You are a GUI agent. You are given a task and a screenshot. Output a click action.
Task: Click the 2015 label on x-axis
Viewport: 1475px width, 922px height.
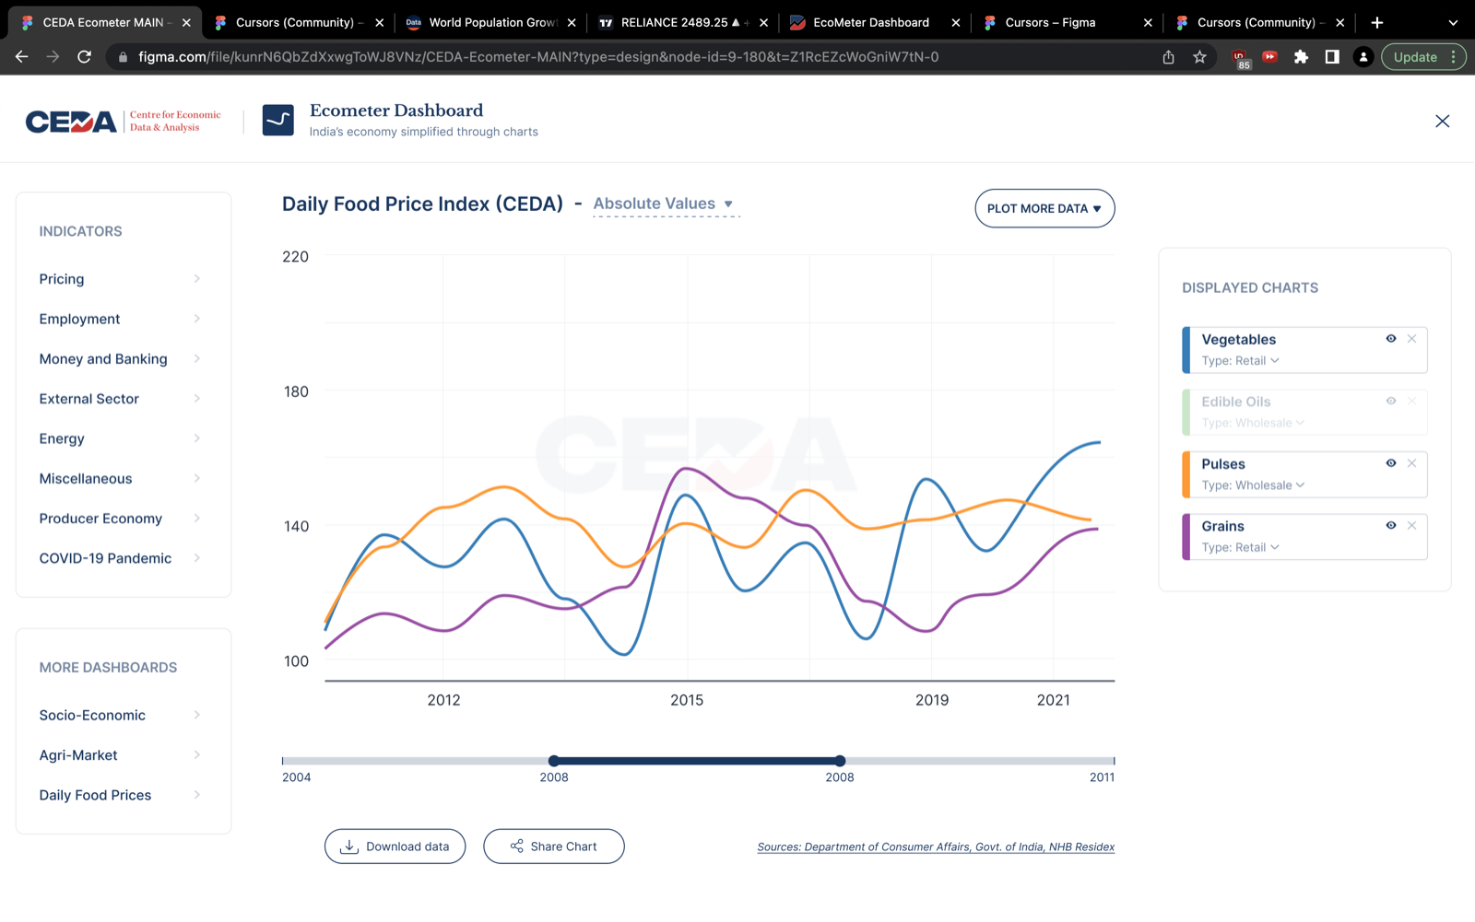(687, 700)
